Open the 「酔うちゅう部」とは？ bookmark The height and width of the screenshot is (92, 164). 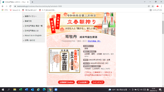coord(29,10)
